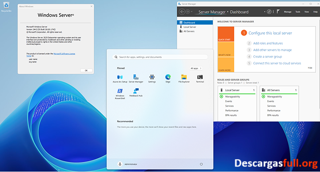Image resolution: width=320 pixels, height=172 pixels.
Task: Open Recycle Bin on the desktop
Action: [6, 7]
